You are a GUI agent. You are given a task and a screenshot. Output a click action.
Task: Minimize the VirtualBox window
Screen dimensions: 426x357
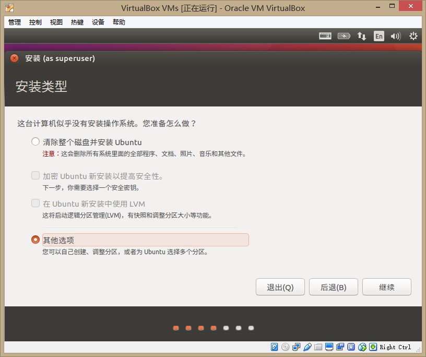pyautogui.click(x=377, y=7)
